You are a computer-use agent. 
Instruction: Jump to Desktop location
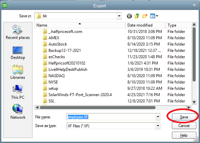point(18,53)
